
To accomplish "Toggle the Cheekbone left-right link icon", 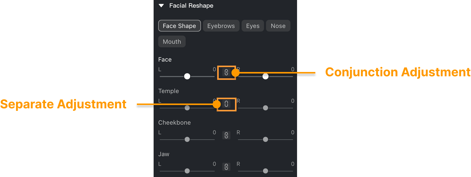I will point(226,135).
